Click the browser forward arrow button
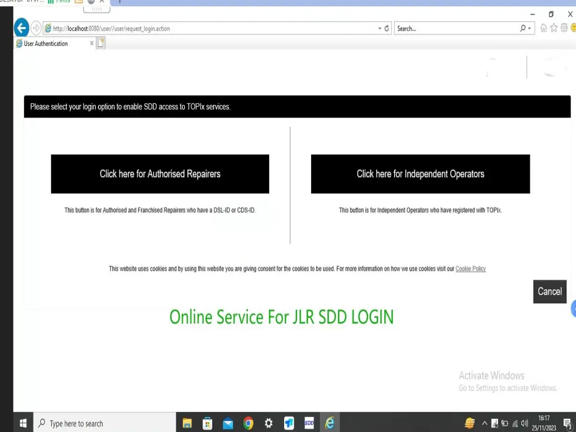Viewport: 576px width, 432px height. [36, 28]
